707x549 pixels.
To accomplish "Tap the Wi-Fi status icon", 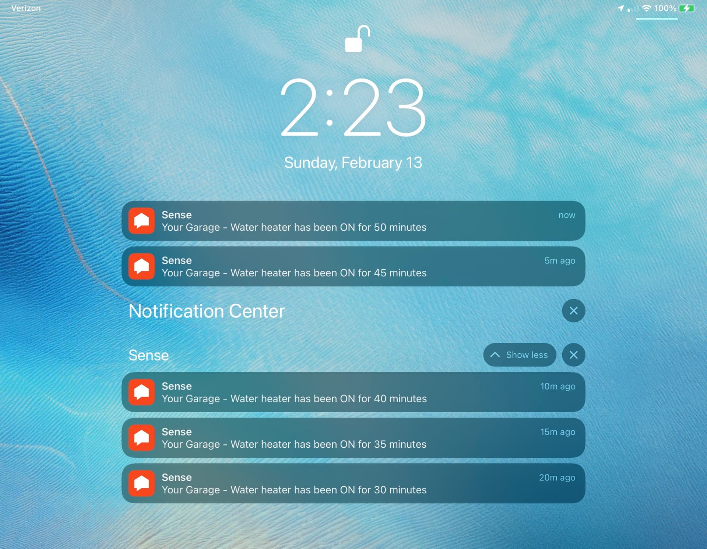I will (x=646, y=8).
